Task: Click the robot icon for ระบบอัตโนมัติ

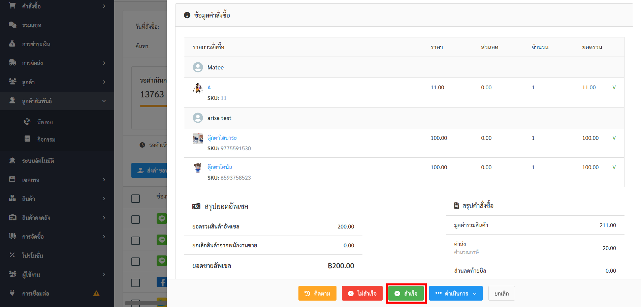Action: pyautogui.click(x=12, y=160)
